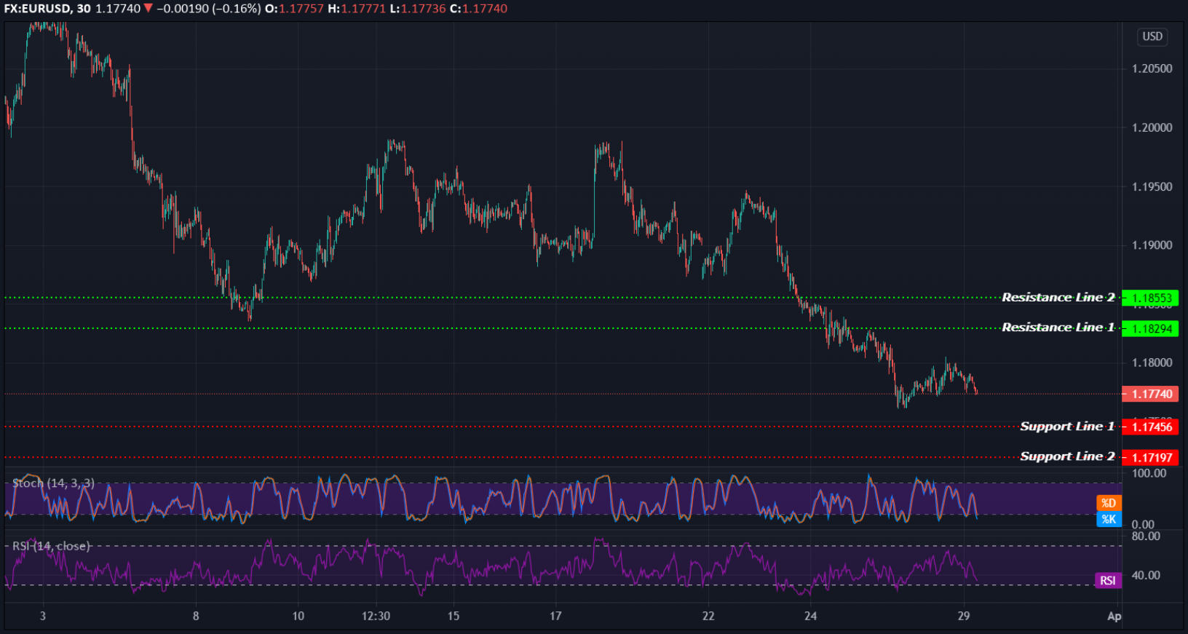Viewport: 1188px width, 634px height.
Task: Click the 1.18294 resistance price label
Action: click(x=1150, y=328)
